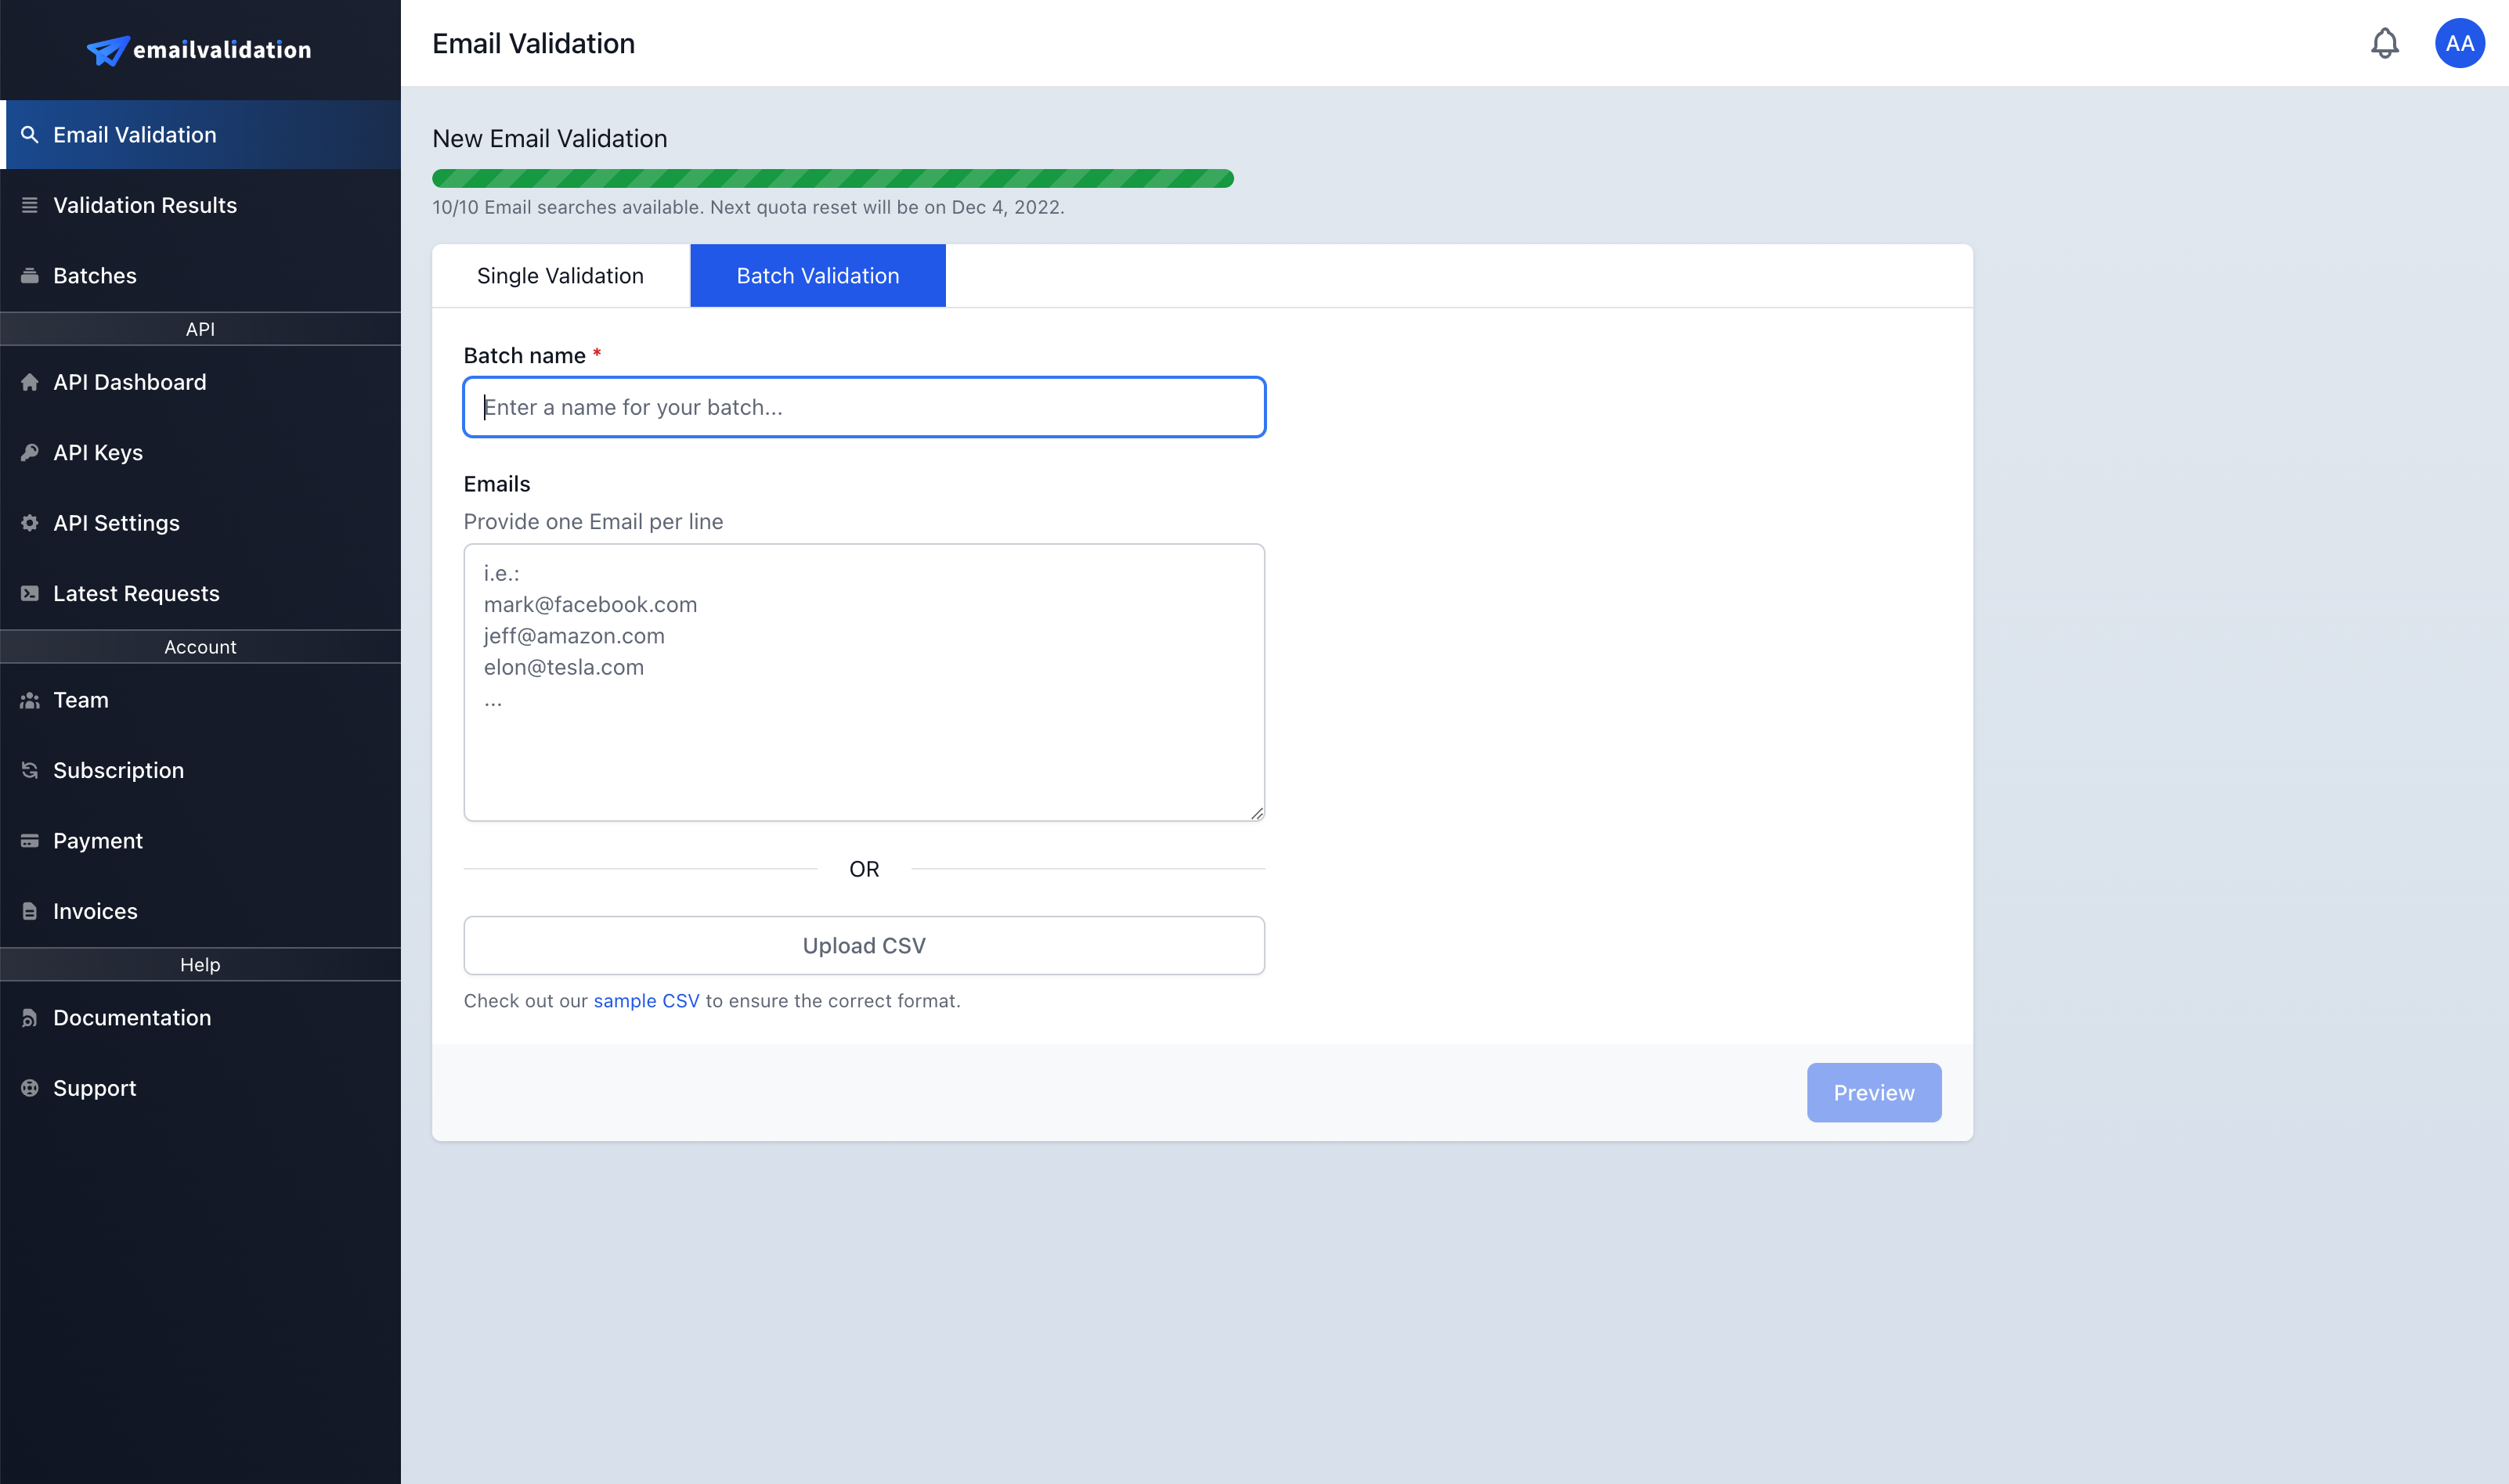Click the Subscription refresh icon
This screenshot has height=1484, width=2509.
tap(30, 770)
